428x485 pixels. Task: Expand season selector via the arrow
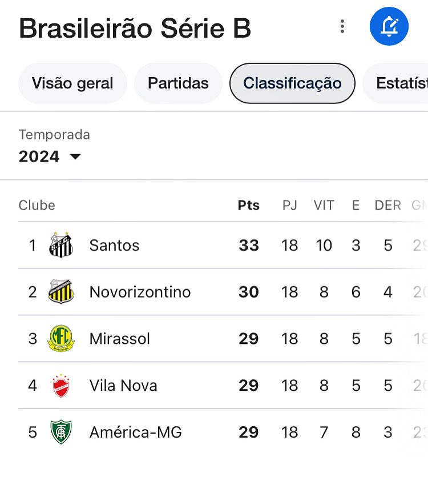pos(75,157)
